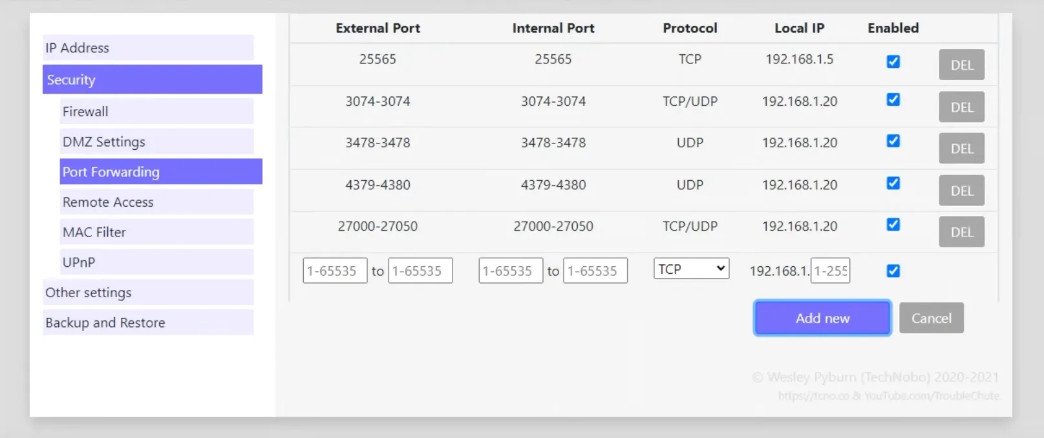Disable the 25565 port forwarding rule
This screenshot has height=438, width=1044.
pyautogui.click(x=893, y=61)
